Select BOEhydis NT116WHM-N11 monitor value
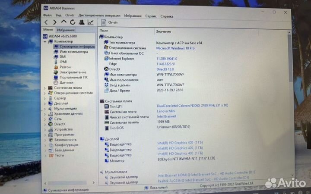The image size is (311, 194). (186, 159)
